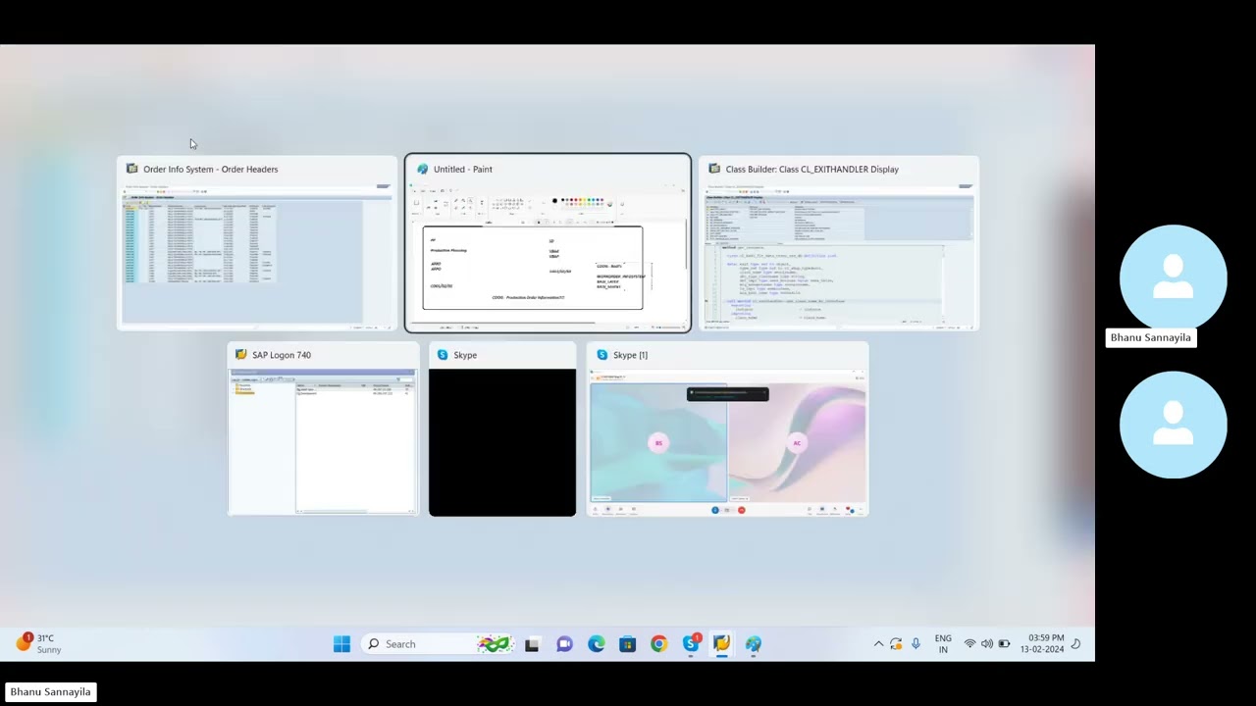Open Paint from the taskbar
This screenshot has height=706, width=1256.
click(x=754, y=644)
